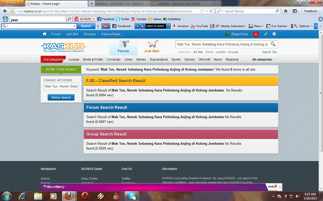Open Jual Beli with the shopping cart icon
323x201 pixels.
point(152,47)
